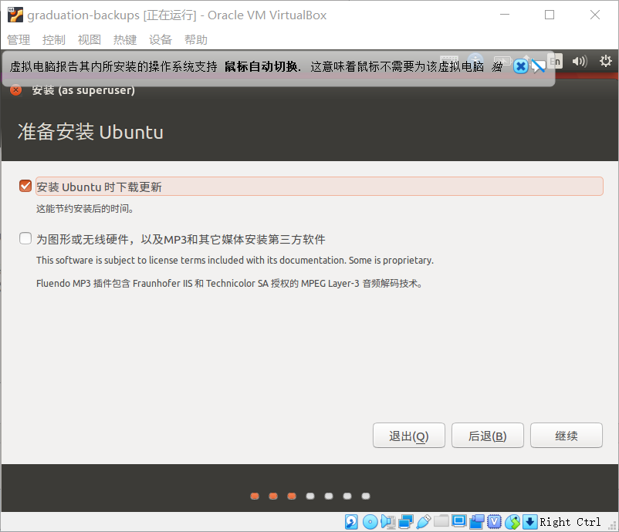Open the 设备 menu
The image size is (619, 532).
point(161,40)
